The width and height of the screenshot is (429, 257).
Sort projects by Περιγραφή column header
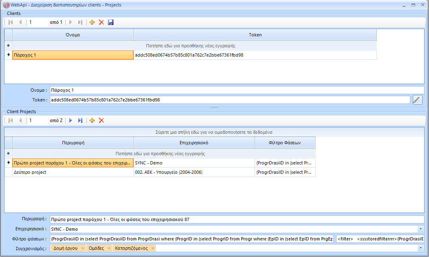coord(73,143)
